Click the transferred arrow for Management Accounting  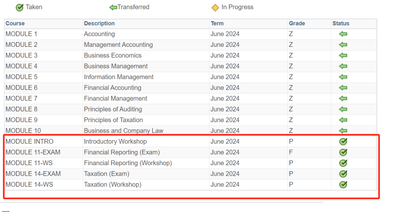point(343,45)
